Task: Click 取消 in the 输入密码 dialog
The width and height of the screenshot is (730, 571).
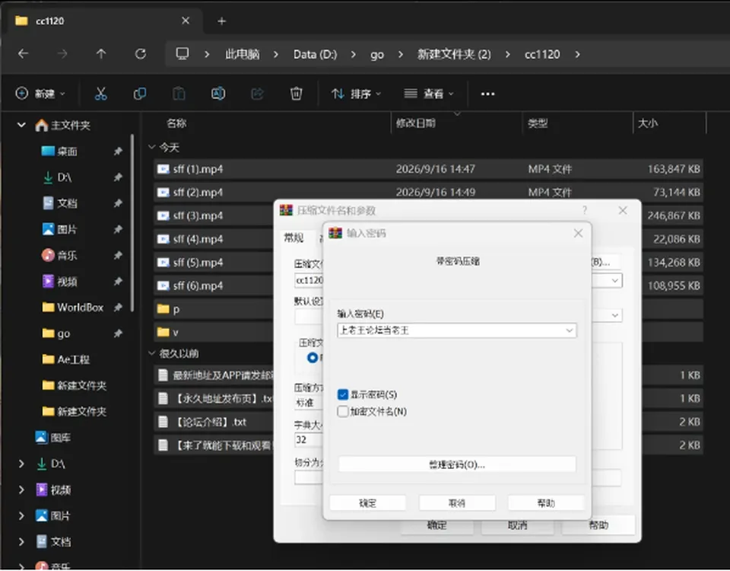Action: click(x=457, y=503)
